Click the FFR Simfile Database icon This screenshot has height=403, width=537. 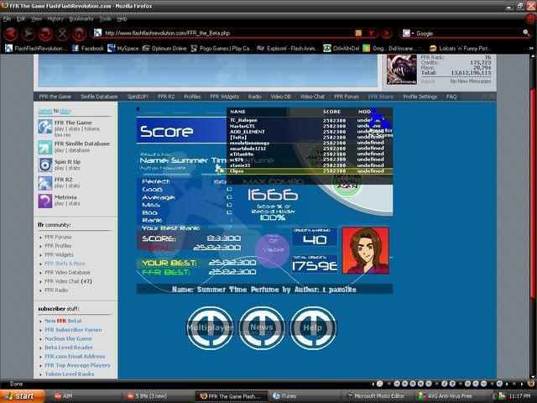pos(44,146)
